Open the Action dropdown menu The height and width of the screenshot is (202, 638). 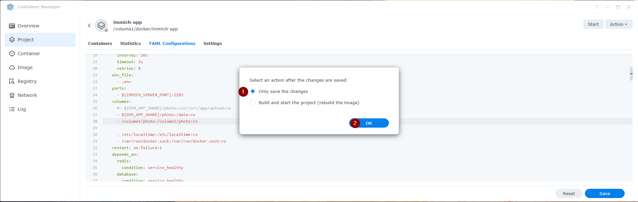tap(618, 24)
